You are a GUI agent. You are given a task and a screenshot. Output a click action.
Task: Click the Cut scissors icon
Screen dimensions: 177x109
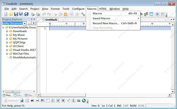click(55, 14)
